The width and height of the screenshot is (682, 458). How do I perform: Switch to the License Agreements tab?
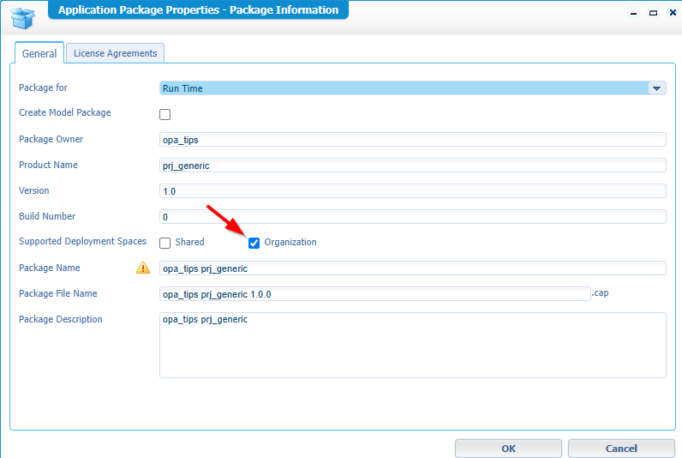tap(115, 53)
